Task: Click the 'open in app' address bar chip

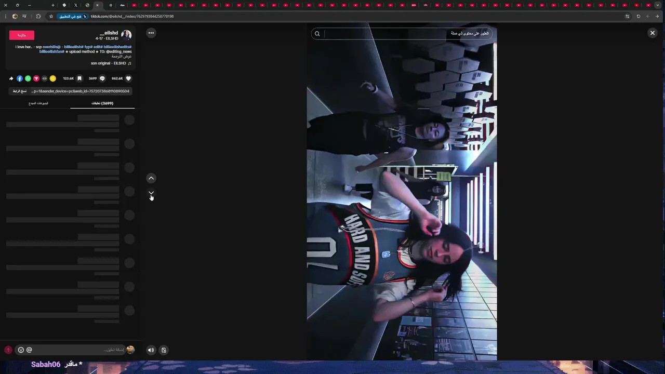Action: pos(72,16)
